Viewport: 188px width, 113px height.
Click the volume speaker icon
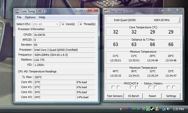[168, 109]
